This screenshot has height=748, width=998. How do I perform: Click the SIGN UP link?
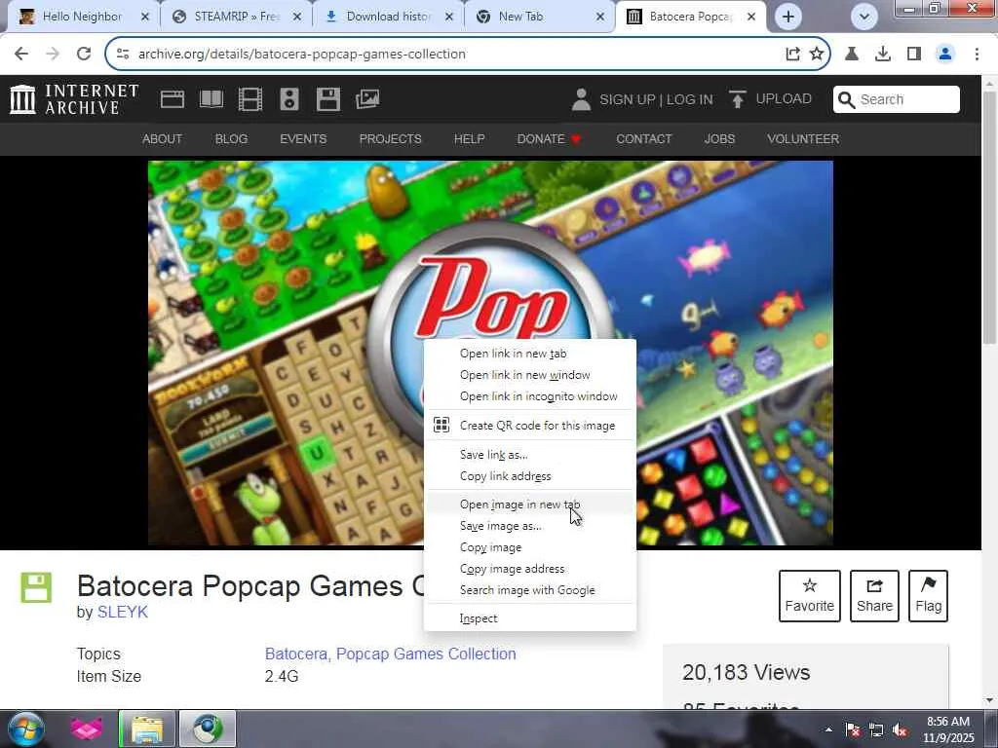click(628, 99)
